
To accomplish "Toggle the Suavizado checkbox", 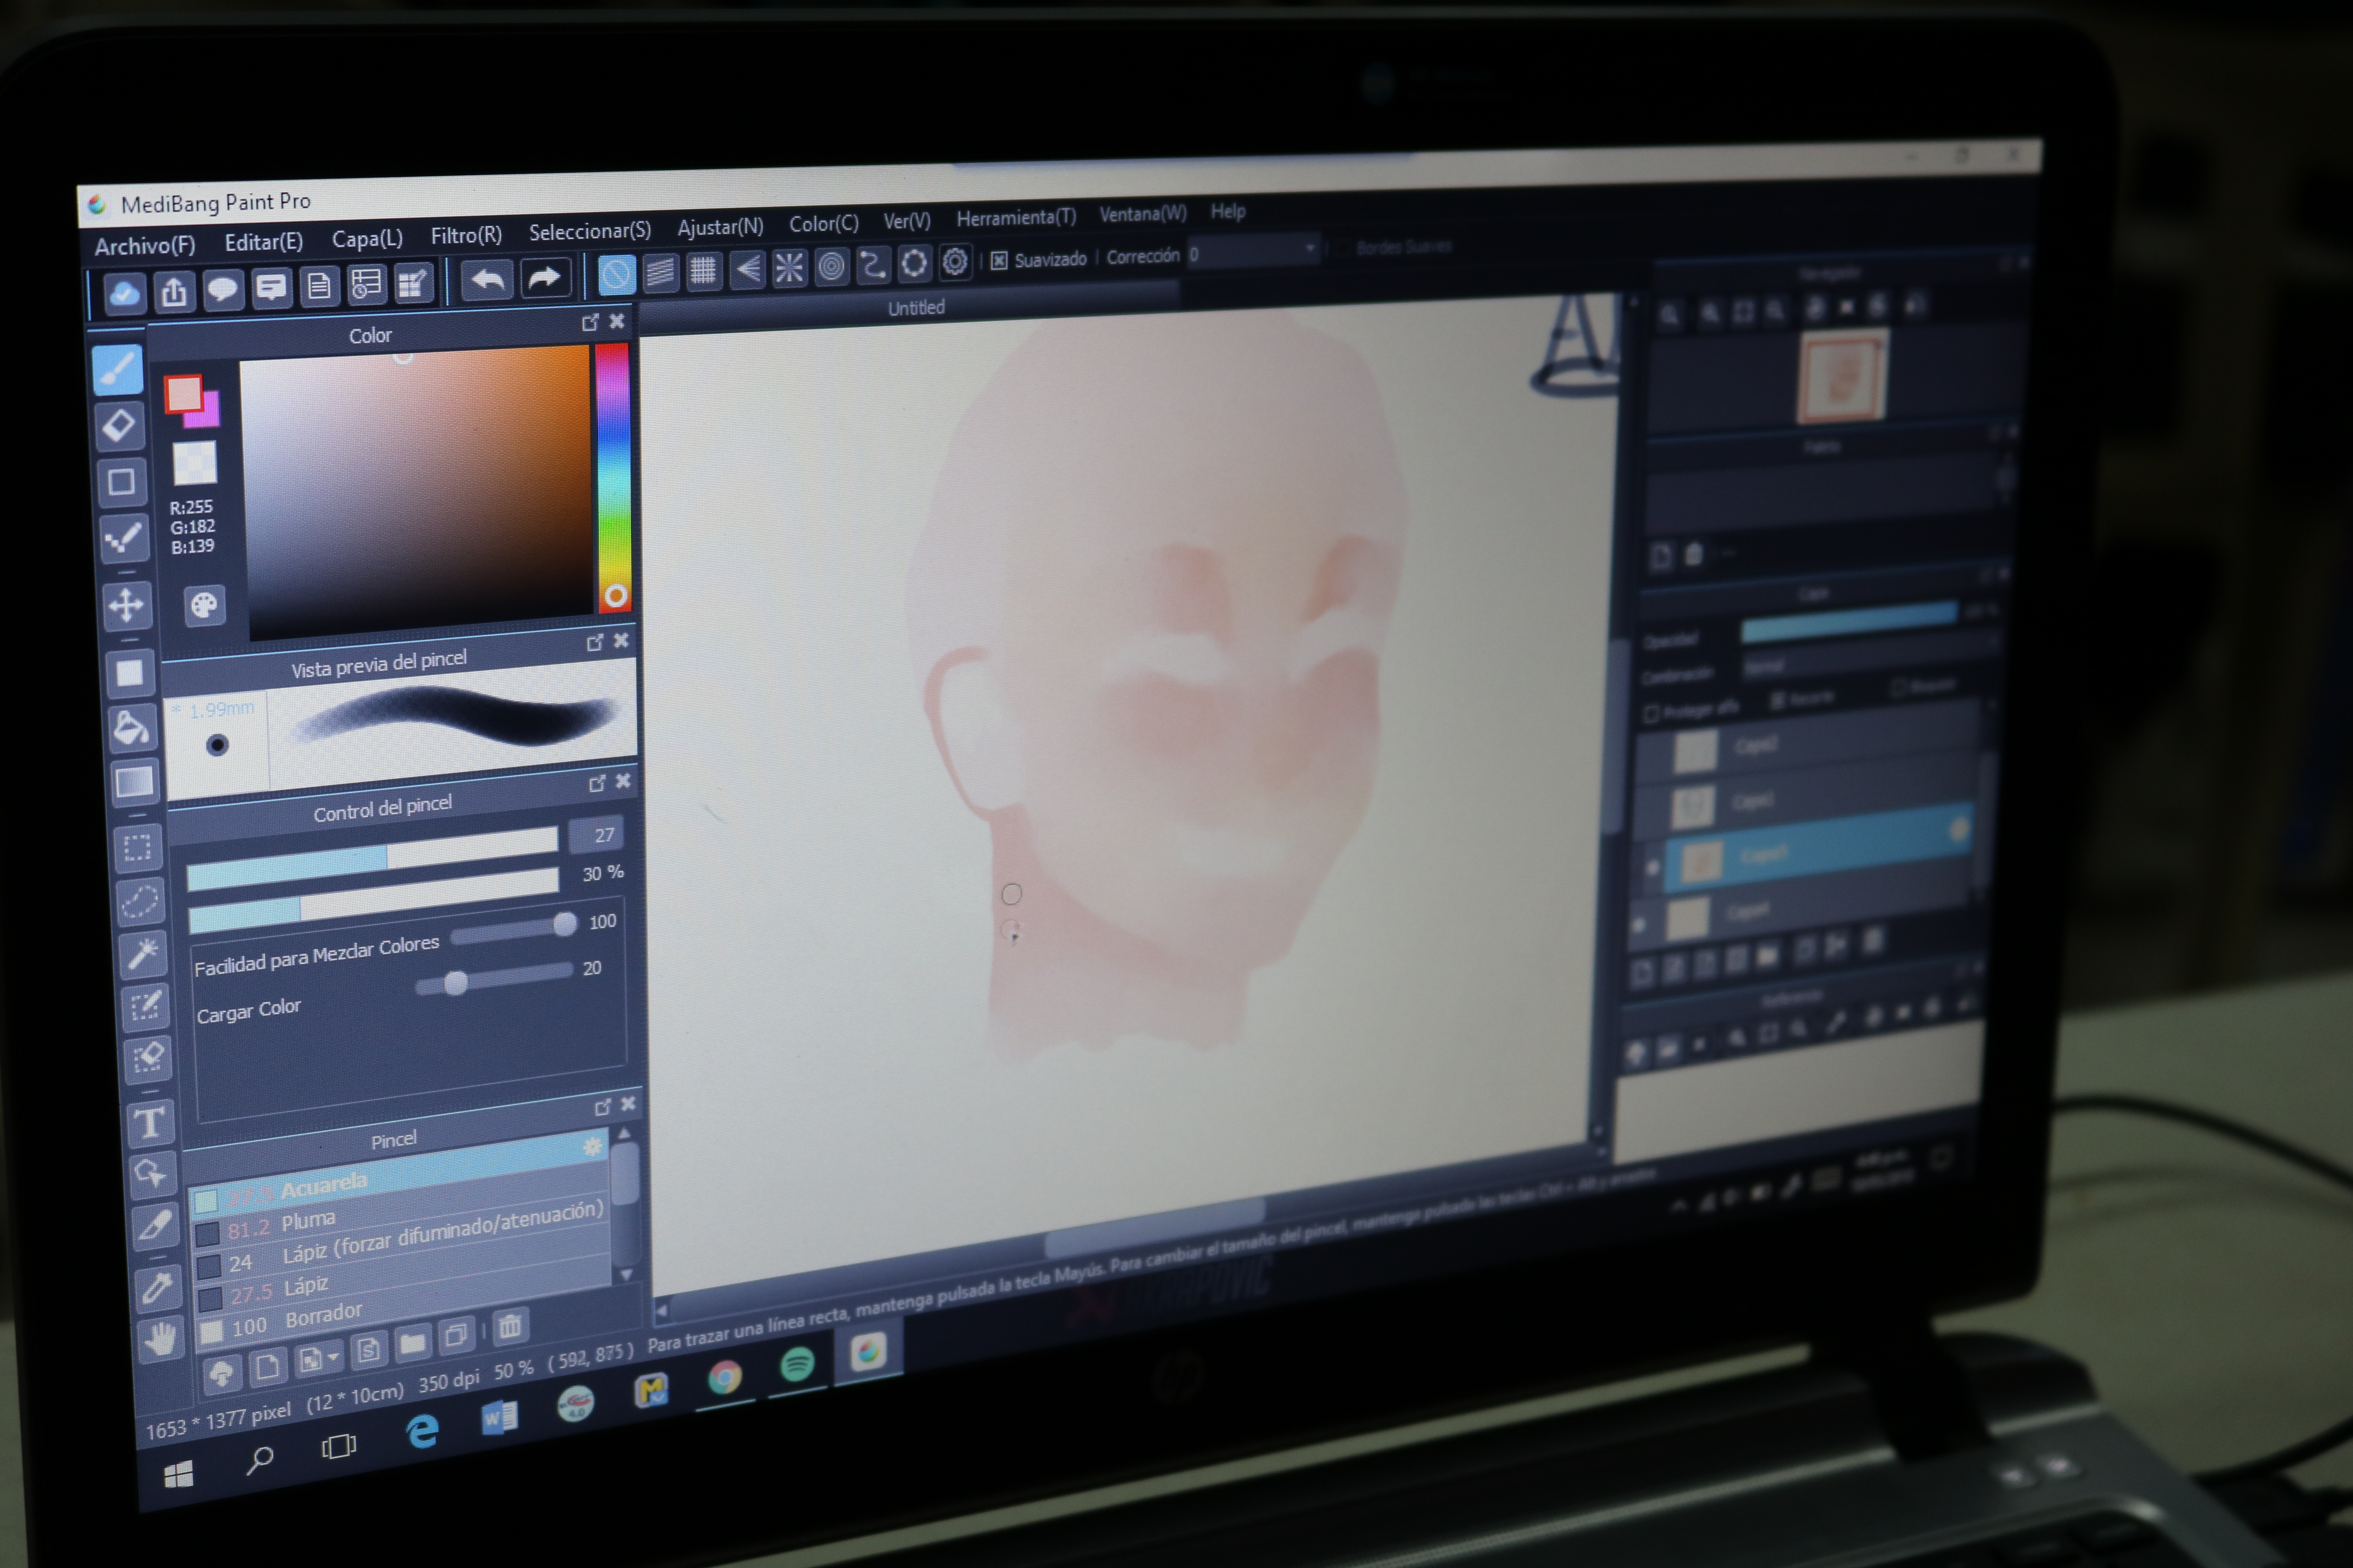I will coord(998,261).
